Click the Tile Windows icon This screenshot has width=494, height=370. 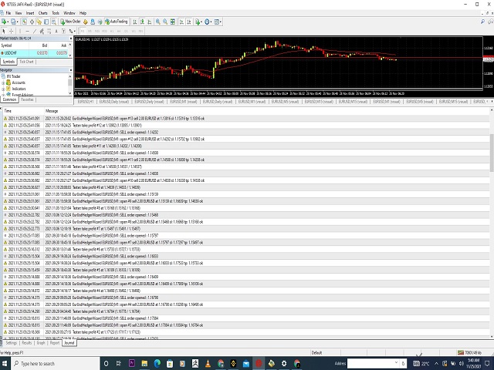click(172, 22)
